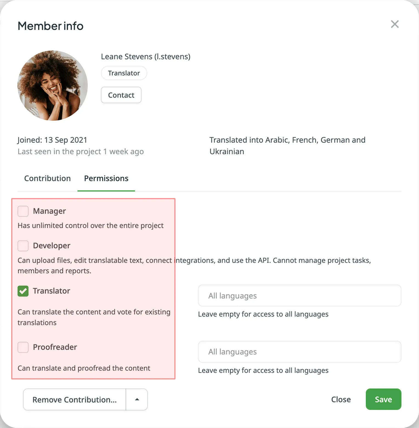Enable the Manager role checkbox
Viewport: 419px width, 428px height.
tap(23, 211)
